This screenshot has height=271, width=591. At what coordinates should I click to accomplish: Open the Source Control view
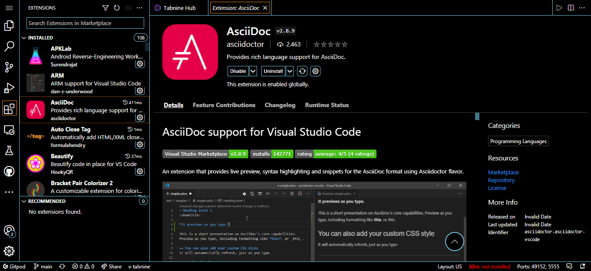pos(9,67)
